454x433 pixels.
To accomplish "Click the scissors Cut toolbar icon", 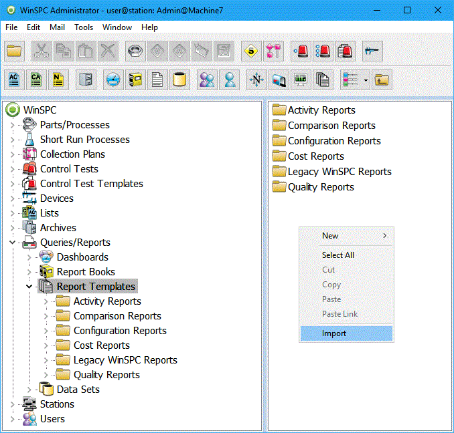I will pos(42,51).
